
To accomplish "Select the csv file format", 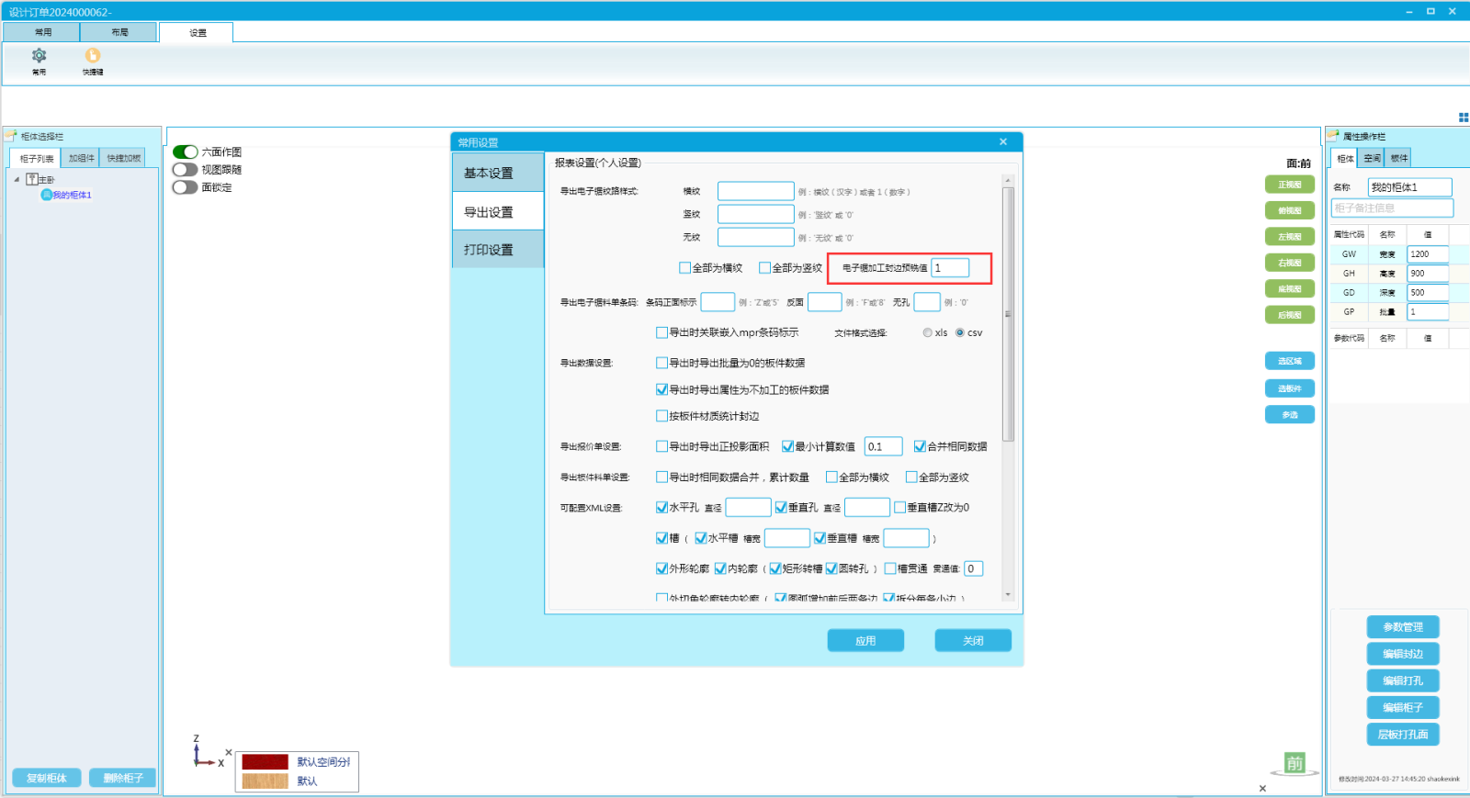I will point(960,332).
